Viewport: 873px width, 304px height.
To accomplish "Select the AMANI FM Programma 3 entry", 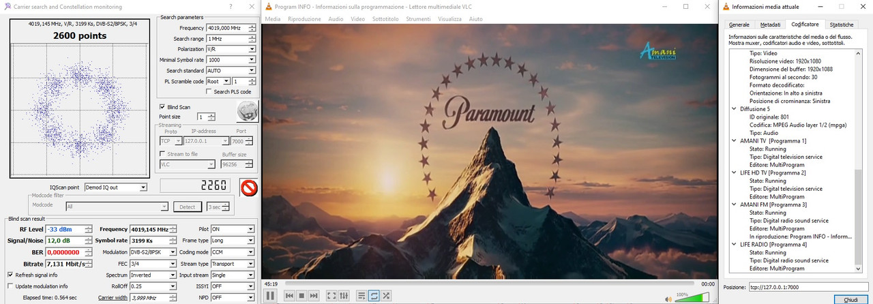I will coord(773,204).
